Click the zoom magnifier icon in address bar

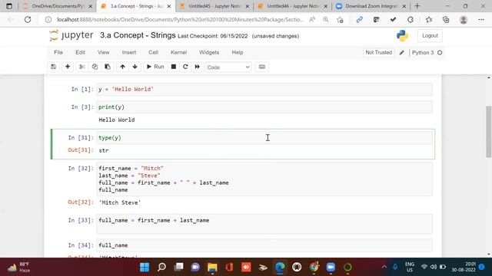click(326, 20)
